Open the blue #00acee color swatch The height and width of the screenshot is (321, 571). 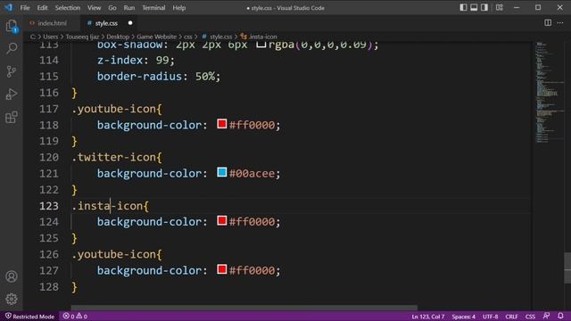click(222, 172)
